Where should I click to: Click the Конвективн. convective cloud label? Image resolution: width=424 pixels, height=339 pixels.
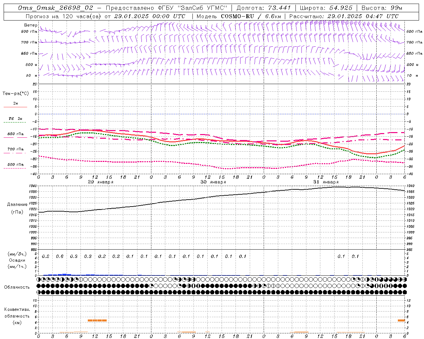pyautogui.click(x=17, y=310)
